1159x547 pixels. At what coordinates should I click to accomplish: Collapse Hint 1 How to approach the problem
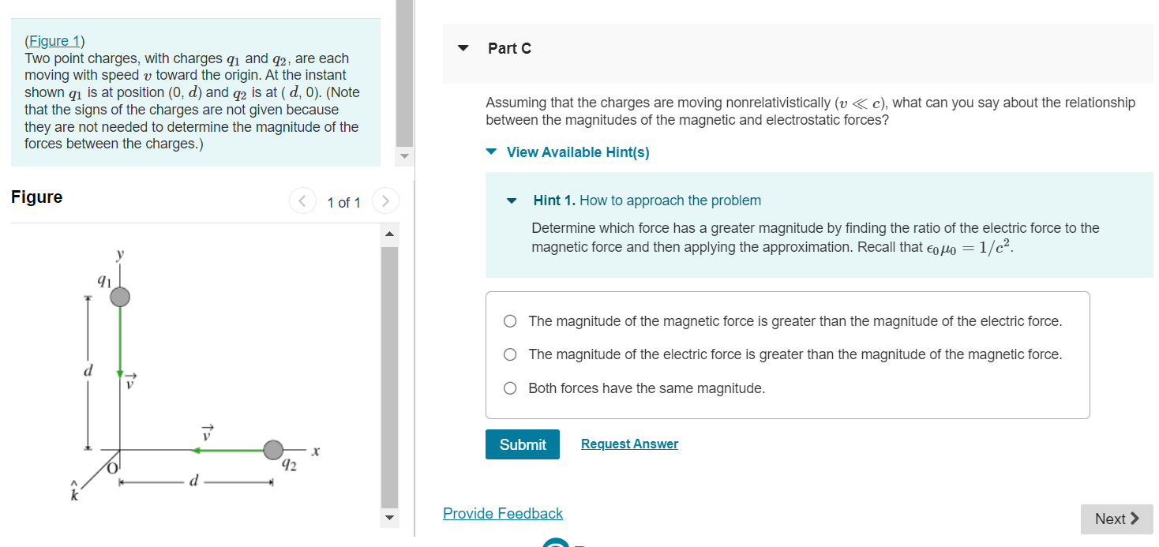pyautogui.click(x=512, y=200)
